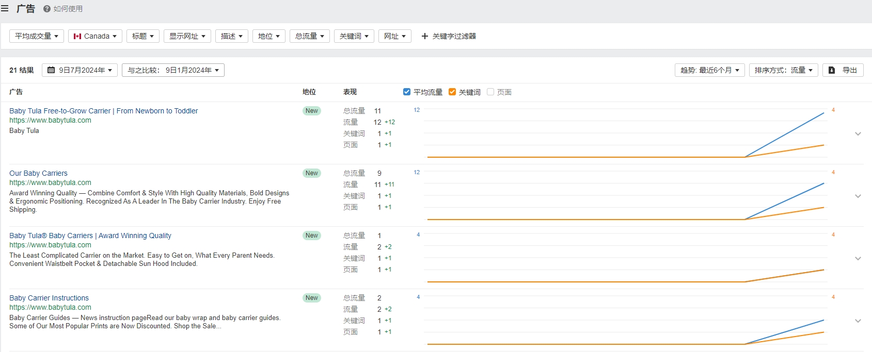Click the New badge in Free-to-Grow Carrier row
872x352 pixels.
pyautogui.click(x=312, y=111)
